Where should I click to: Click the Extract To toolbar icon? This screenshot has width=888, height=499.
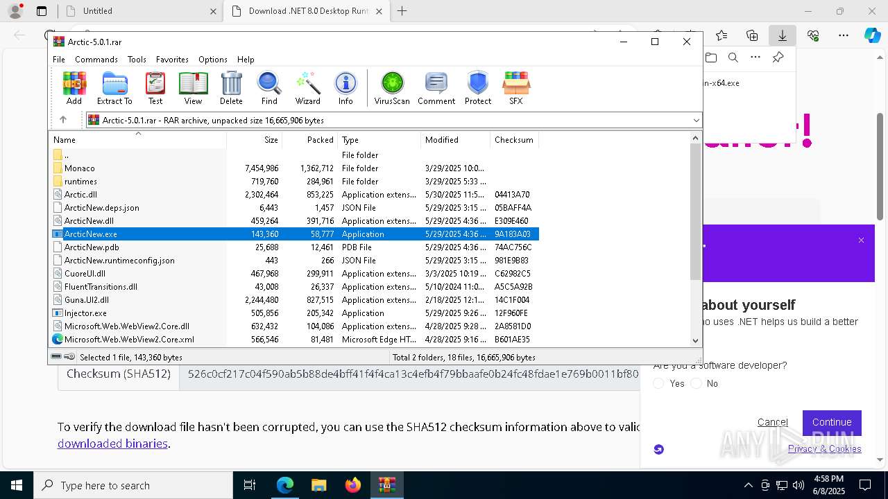coord(114,88)
